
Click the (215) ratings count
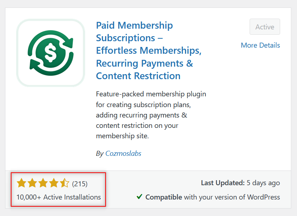click(80, 183)
